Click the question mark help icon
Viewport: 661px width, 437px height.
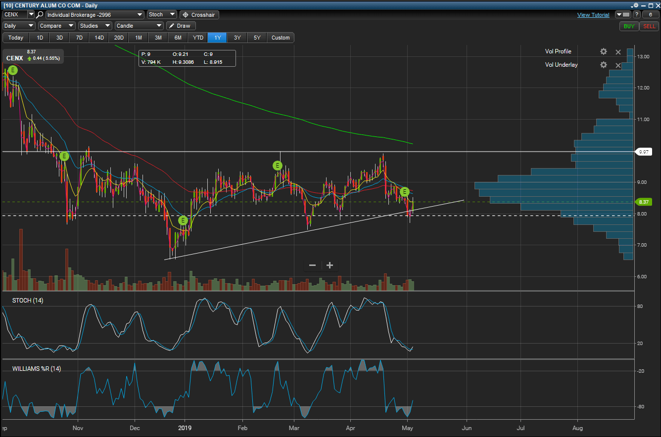(x=636, y=15)
